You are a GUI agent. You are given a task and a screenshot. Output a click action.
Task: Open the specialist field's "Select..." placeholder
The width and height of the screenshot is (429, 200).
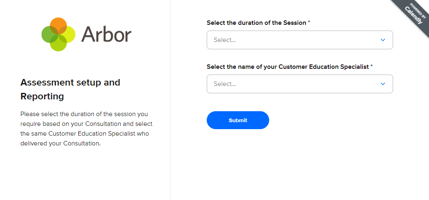pyautogui.click(x=225, y=84)
